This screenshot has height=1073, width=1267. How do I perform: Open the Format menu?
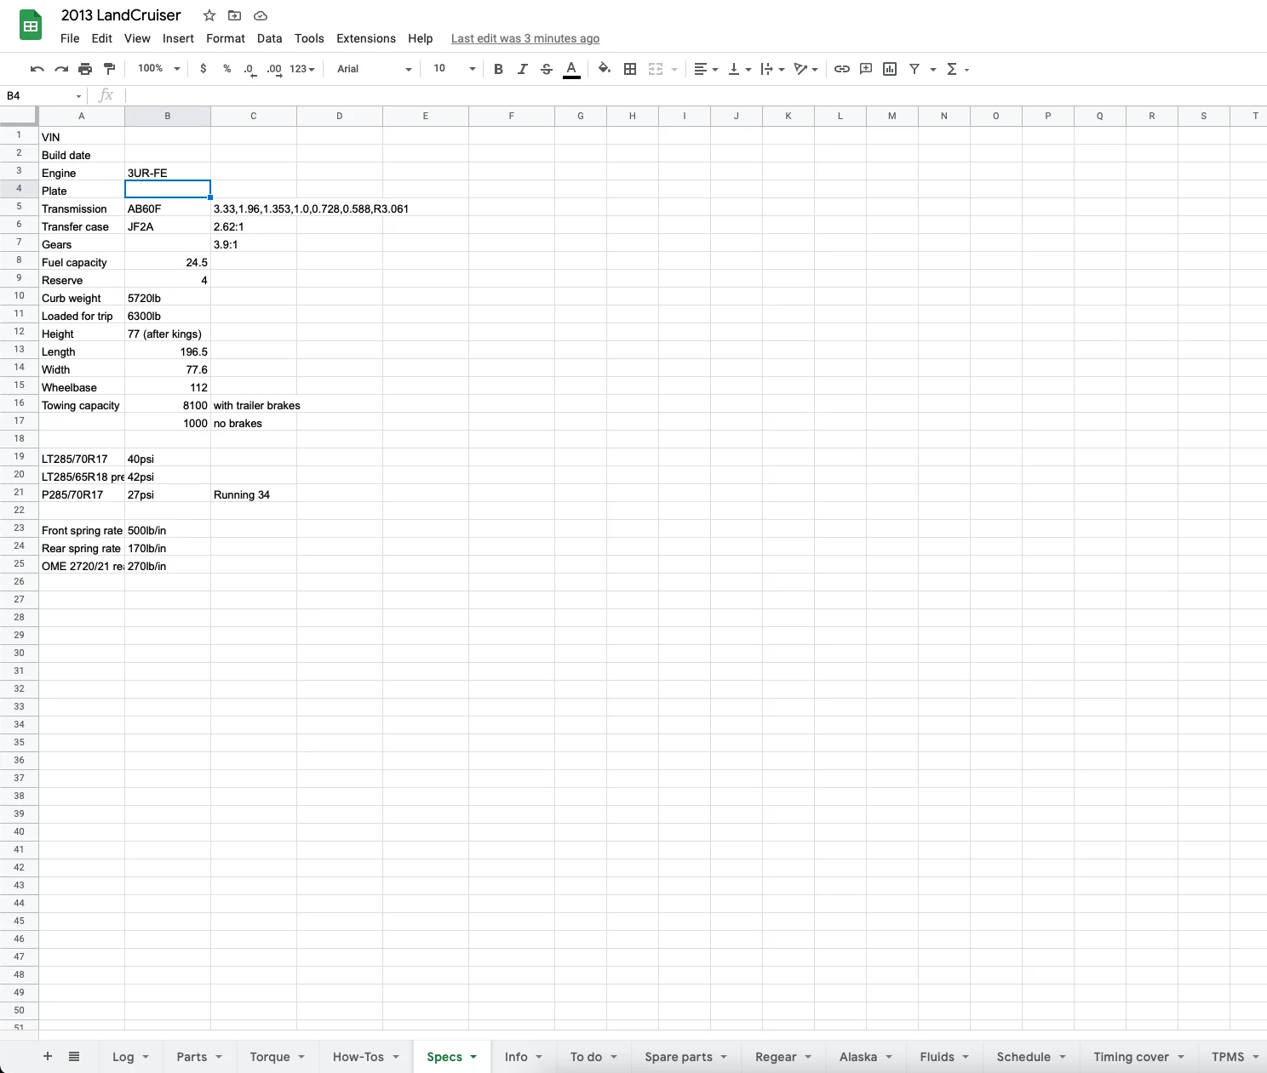226,38
